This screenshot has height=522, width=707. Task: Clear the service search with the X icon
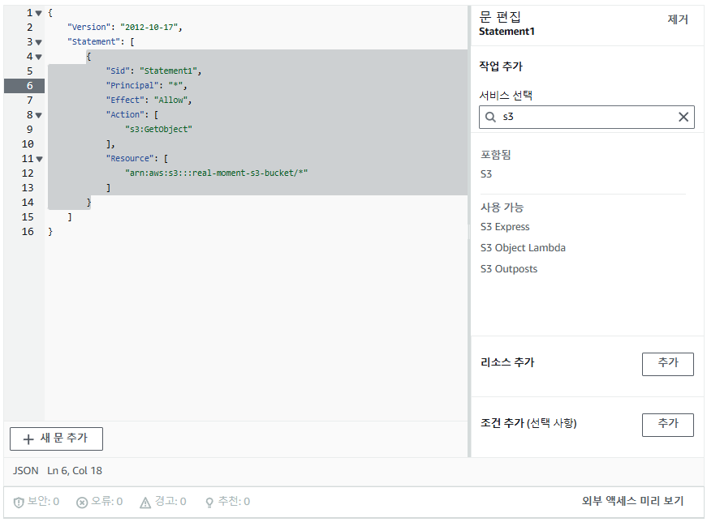tap(683, 117)
